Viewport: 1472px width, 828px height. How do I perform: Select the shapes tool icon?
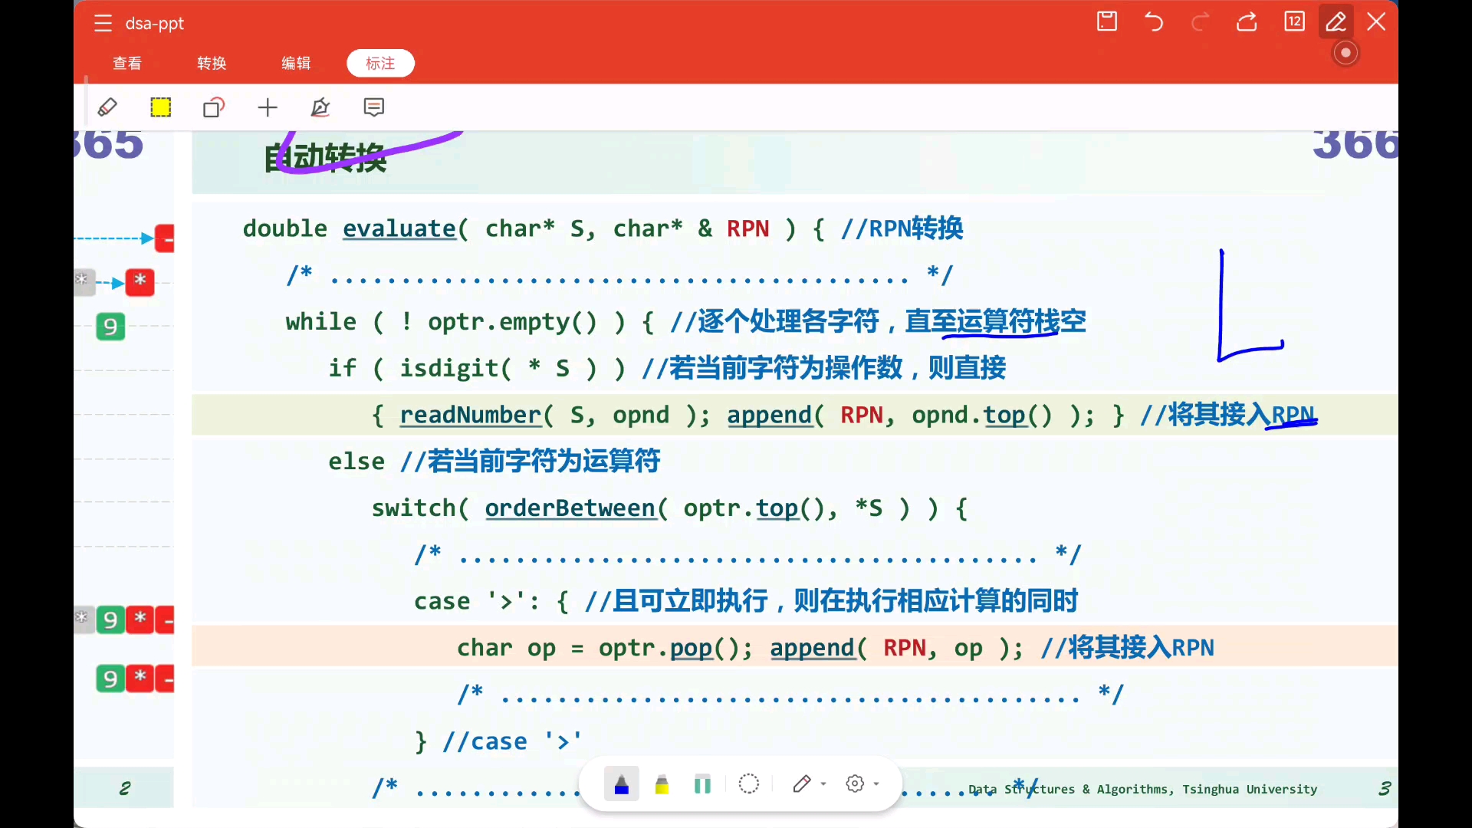214,107
